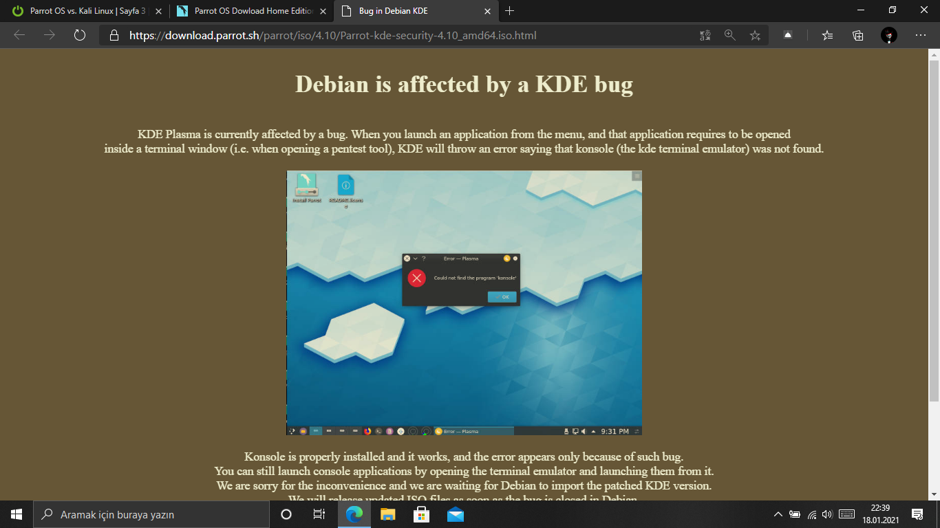The image size is (940, 528).
Task: Open the zoom magnifier control in address bar
Action: tap(730, 35)
